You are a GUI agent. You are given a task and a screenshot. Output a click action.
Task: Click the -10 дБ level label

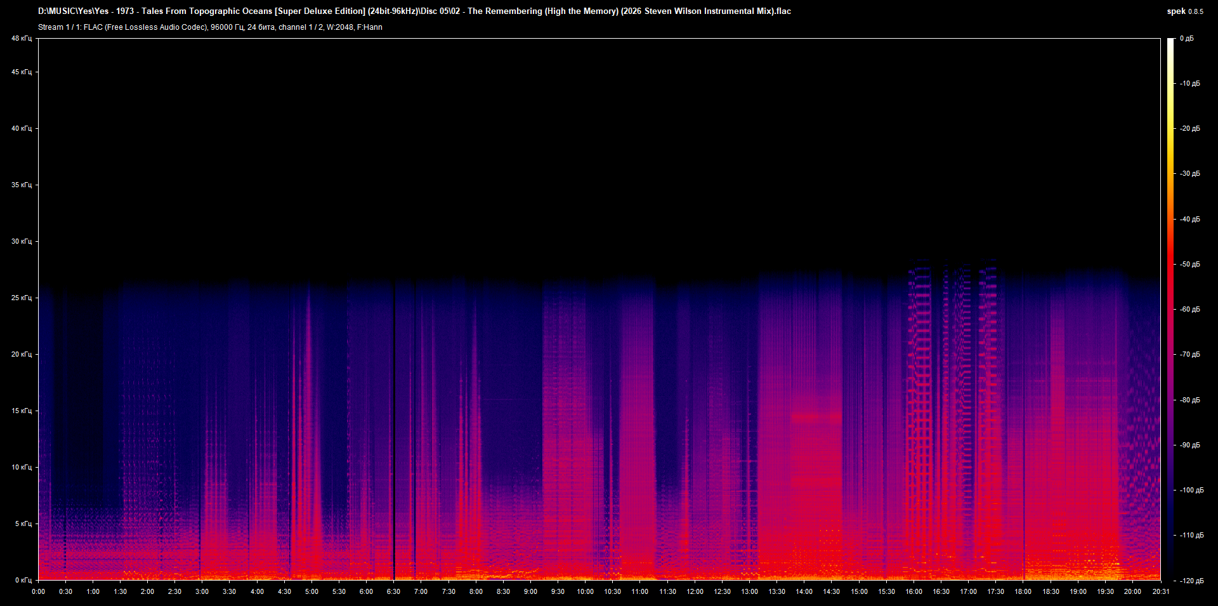[x=1190, y=84]
